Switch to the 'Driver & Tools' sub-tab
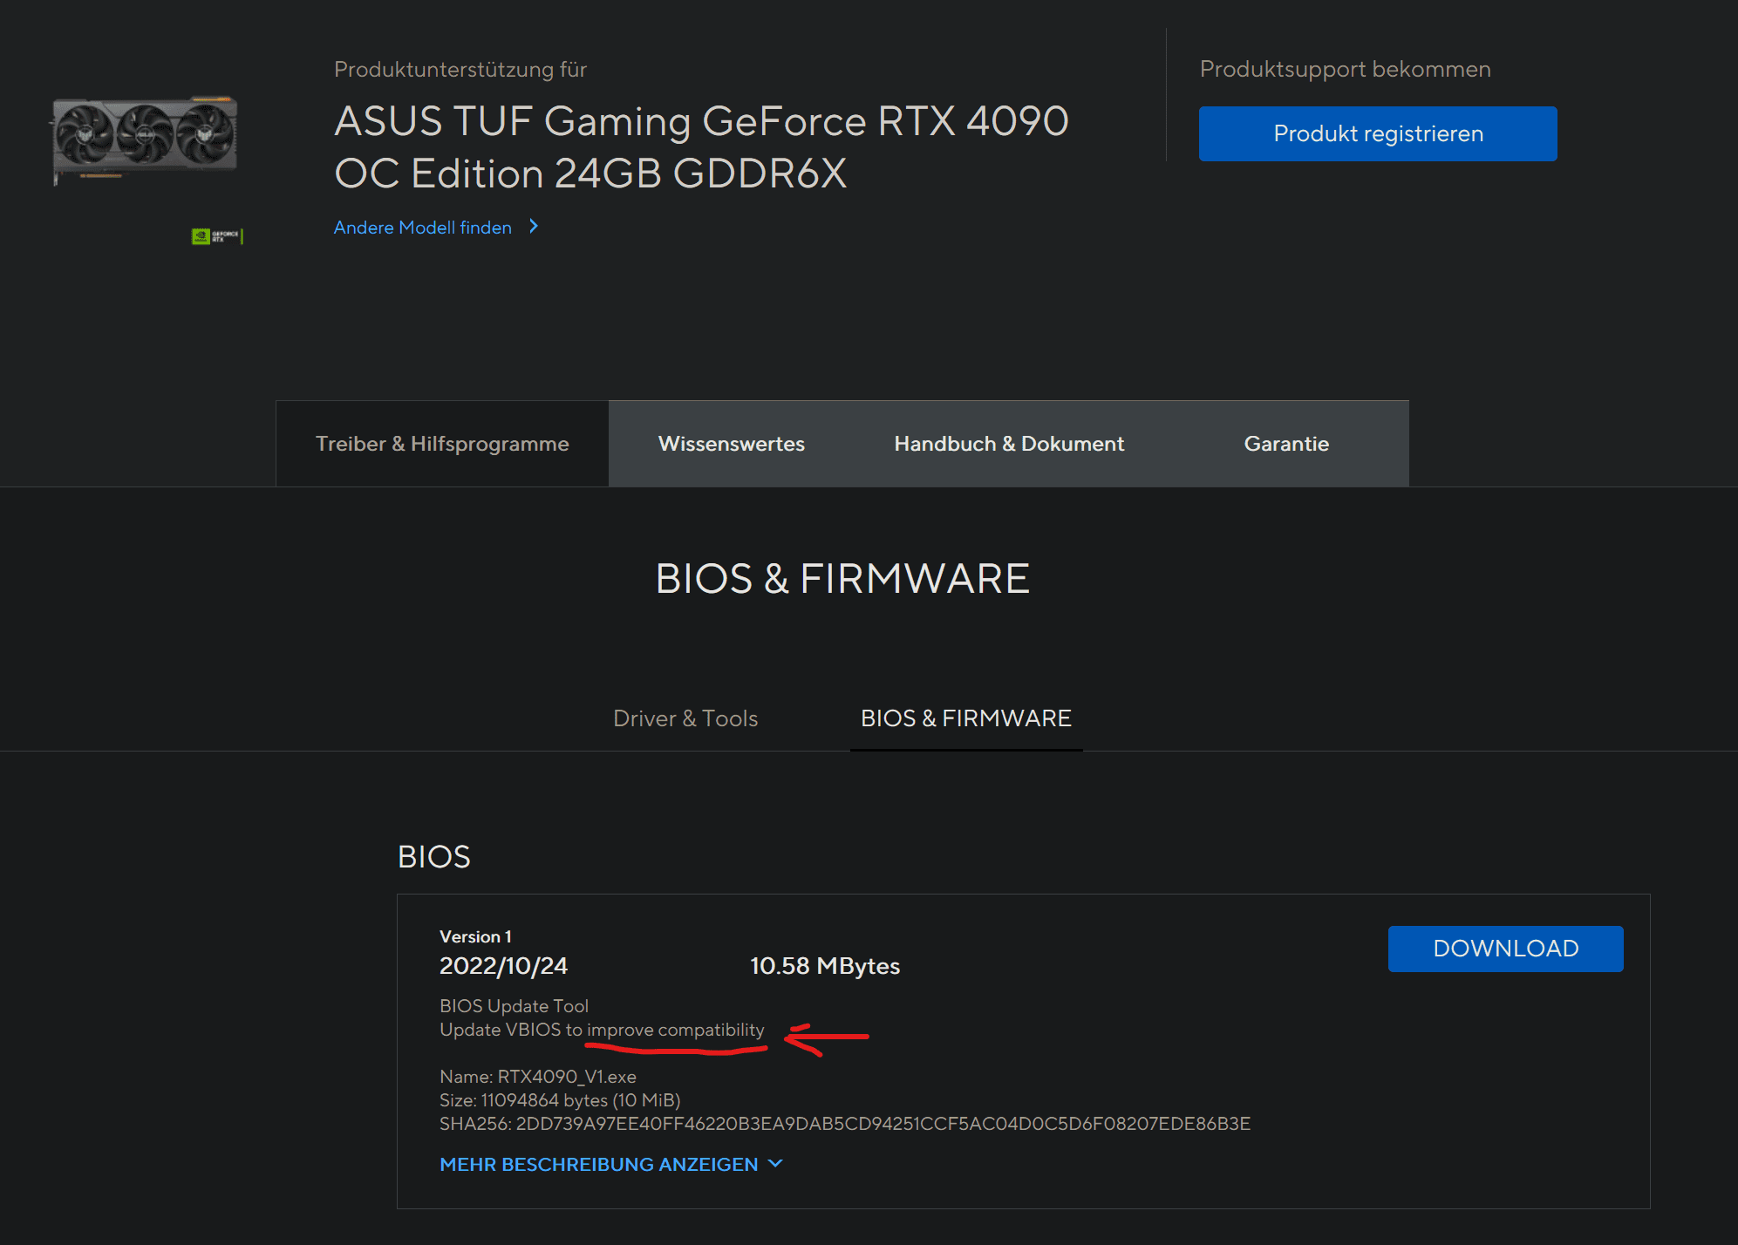This screenshot has height=1245, width=1738. coord(685,718)
